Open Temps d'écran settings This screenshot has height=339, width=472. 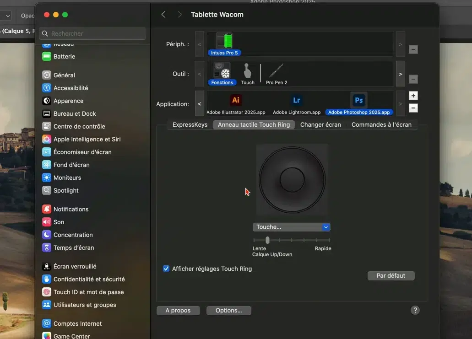point(68,248)
